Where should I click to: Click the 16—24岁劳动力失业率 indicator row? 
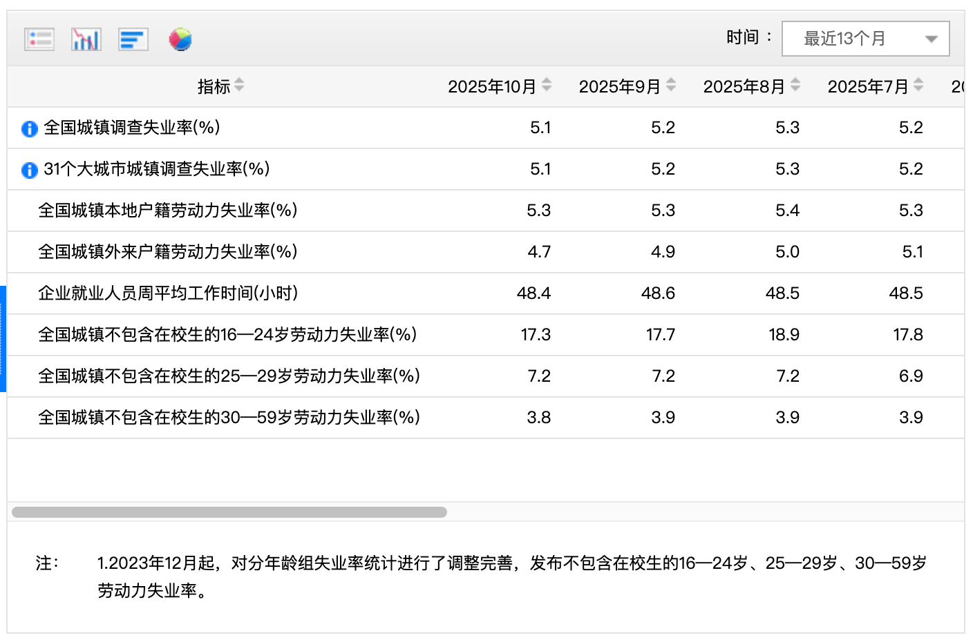[x=227, y=335]
